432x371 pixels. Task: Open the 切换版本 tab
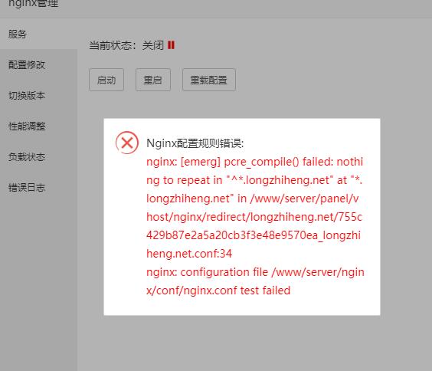(x=38, y=95)
